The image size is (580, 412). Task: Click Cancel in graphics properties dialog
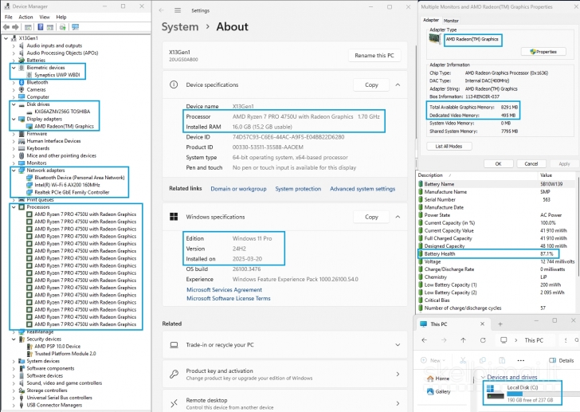(531, 164)
